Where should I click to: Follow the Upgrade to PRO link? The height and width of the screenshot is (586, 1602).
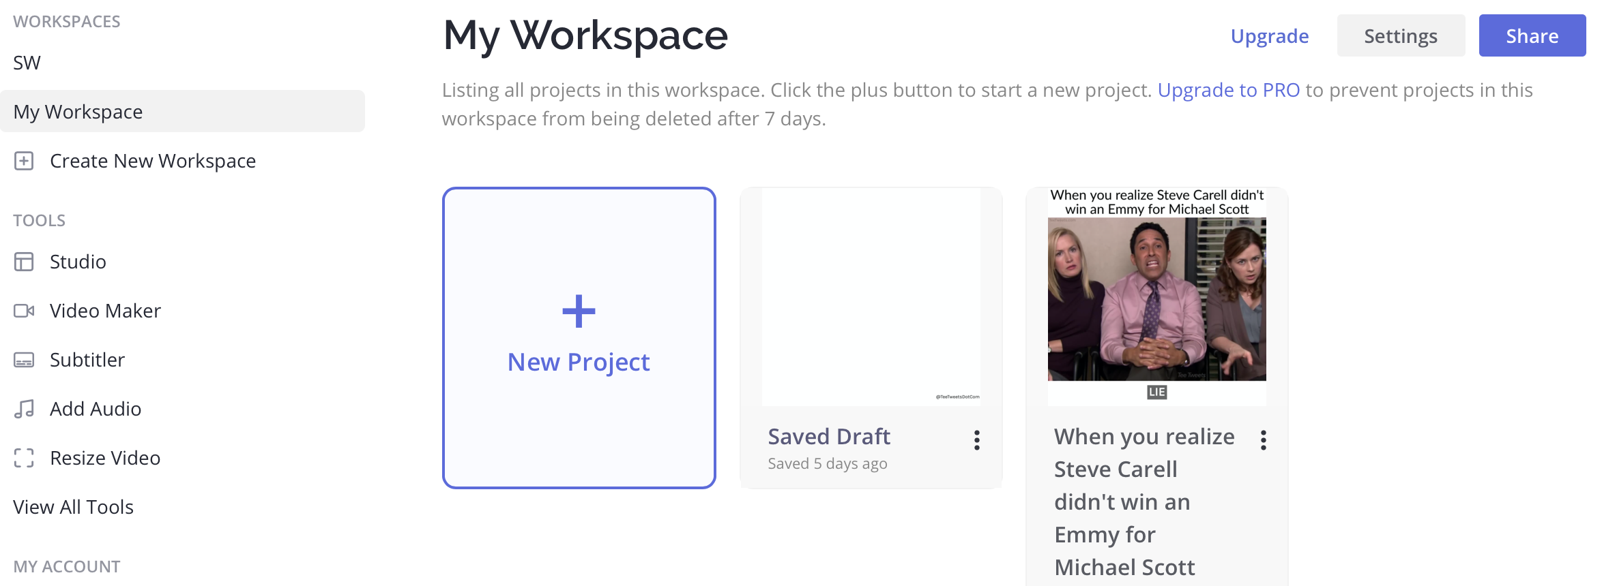[x=1229, y=90]
